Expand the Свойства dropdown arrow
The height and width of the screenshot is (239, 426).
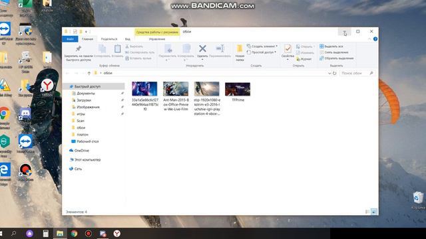pyautogui.click(x=288, y=59)
